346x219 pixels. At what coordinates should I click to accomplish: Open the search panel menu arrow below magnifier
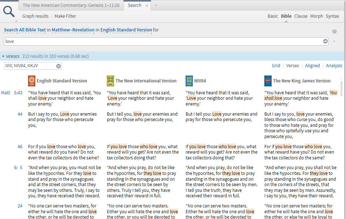[16, 21]
